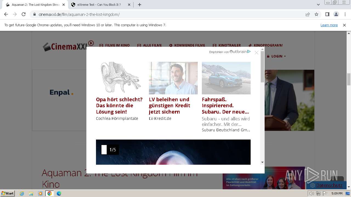351x197 pixels.
Task: Open network status tray icon
Action: (318, 193)
